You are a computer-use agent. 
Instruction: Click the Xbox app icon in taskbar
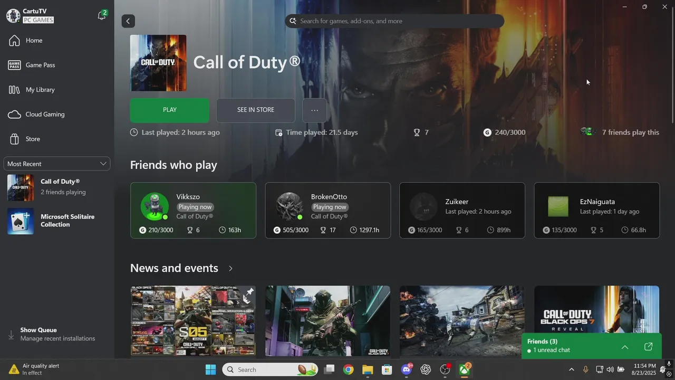(464, 369)
